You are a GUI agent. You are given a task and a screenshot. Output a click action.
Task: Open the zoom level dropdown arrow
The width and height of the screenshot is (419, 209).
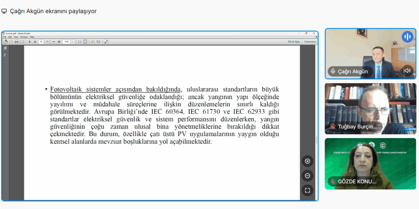[72, 42]
